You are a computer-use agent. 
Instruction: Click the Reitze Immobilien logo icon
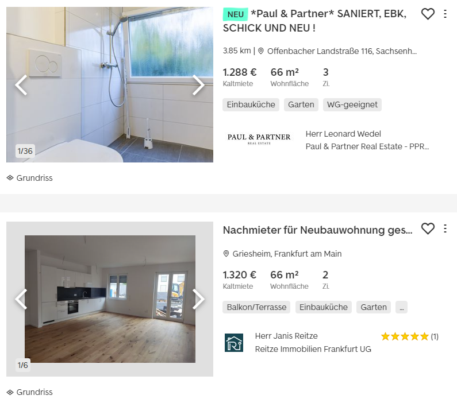tap(234, 343)
